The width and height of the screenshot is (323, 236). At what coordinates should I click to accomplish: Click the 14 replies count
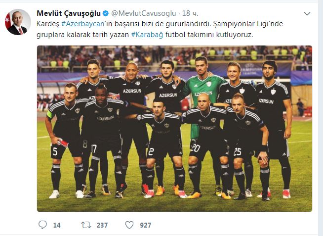coord(57,225)
